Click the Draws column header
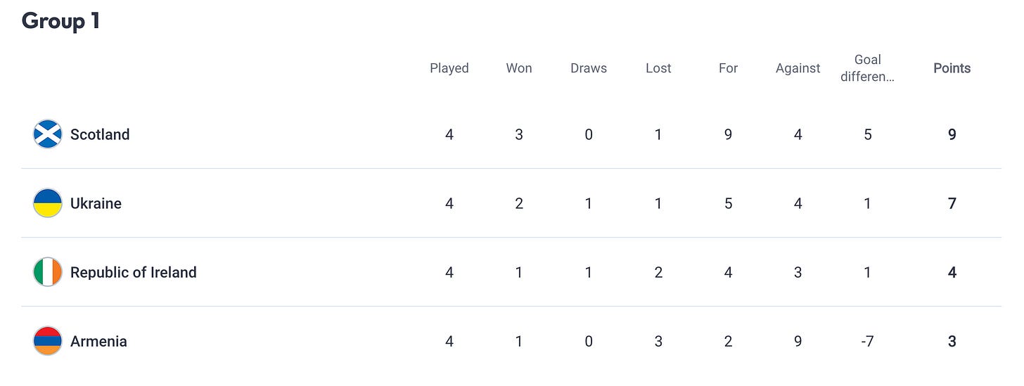The height and width of the screenshot is (386, 1024). coord(589,68)
